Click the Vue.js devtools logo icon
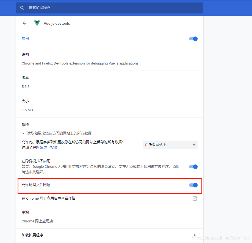The height and width of the screenshot is (243, 252). [37, 23]
